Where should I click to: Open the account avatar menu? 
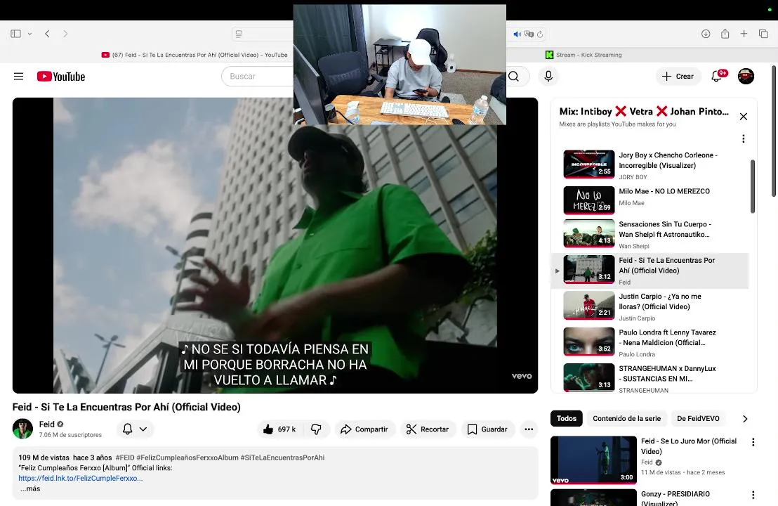coord(746,76)
